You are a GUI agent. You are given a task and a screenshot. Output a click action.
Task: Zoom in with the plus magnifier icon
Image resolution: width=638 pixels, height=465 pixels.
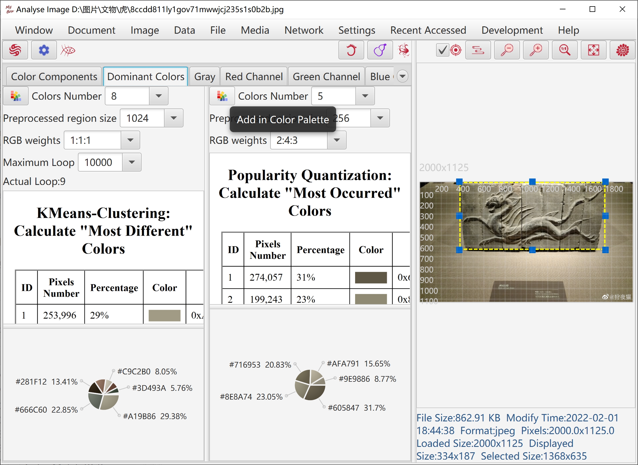536,50
